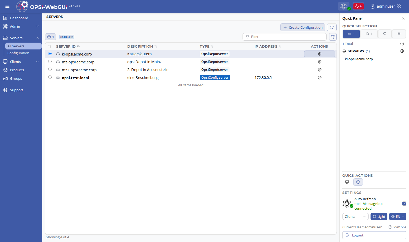The height and width of the screenshot is (242, 409).
Task: Click the opsi-Messagebus connected status icon
Action: [x=348, y=204]
